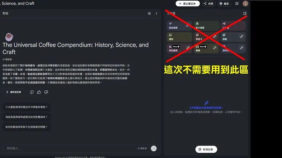Generate 簡報 slides tile
The height and width of the screenshot is (158, 282).
point(206,48)
